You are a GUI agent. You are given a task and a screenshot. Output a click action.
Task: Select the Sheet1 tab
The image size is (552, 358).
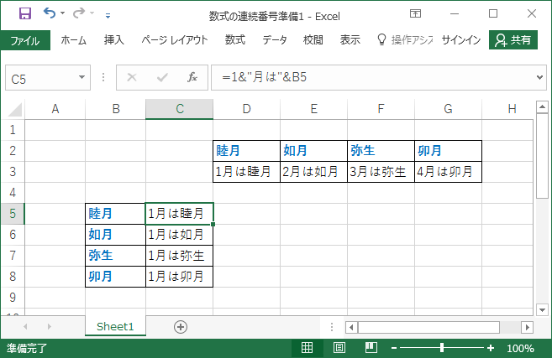pyautogui.click(x=115, y=327)
